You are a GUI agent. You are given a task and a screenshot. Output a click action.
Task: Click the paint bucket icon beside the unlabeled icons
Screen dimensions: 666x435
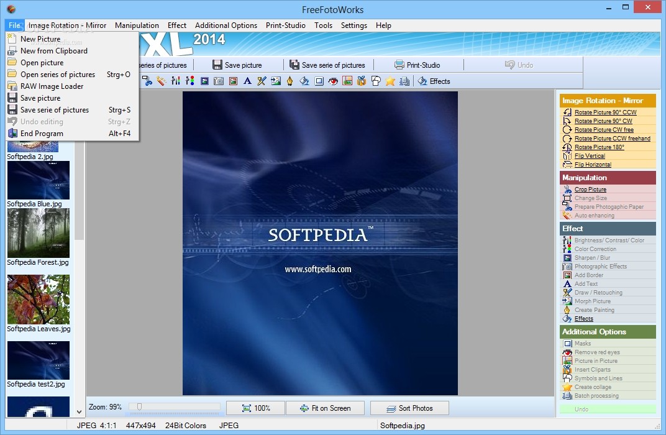(304, 81)
